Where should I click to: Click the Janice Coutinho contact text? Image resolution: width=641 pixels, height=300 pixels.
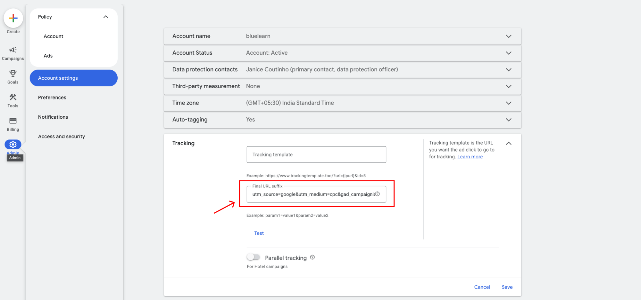[322, 69]
